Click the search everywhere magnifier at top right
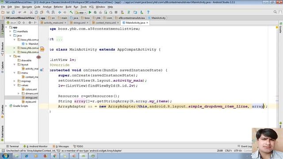 (275, 12)
